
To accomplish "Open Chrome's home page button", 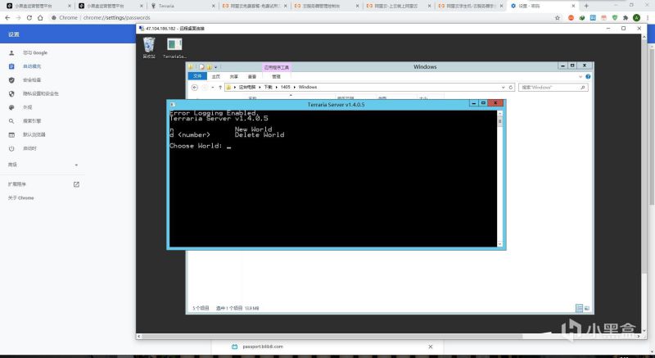I will coord(40,17).
